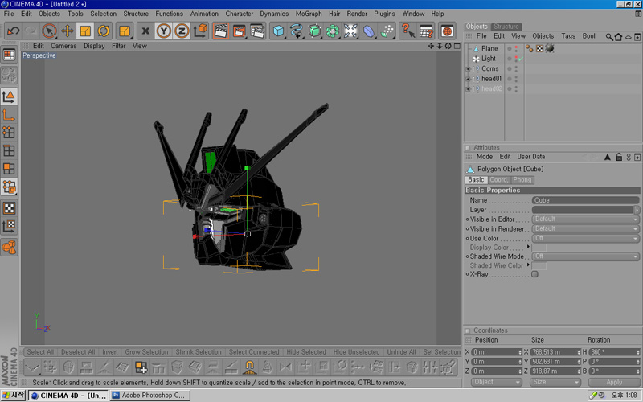This screenshot has width=643, height=402.
Task: Switch to Texture tool checkerboard icon
Action: pyautogui.click(x=9, y=208)
